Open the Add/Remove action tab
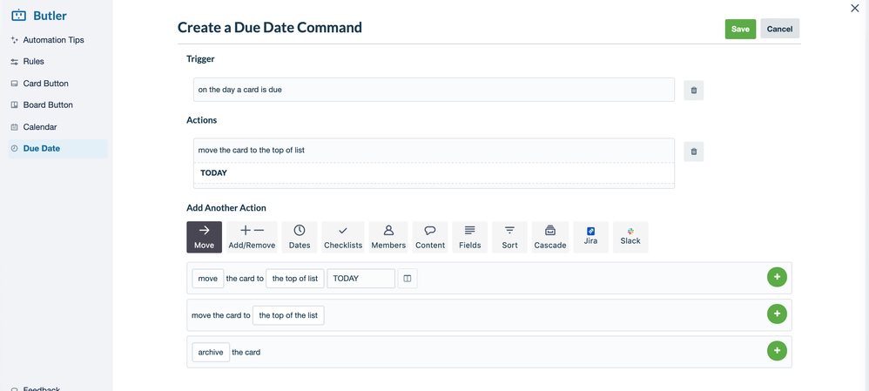869x391 pixels. tap(252, 238)
